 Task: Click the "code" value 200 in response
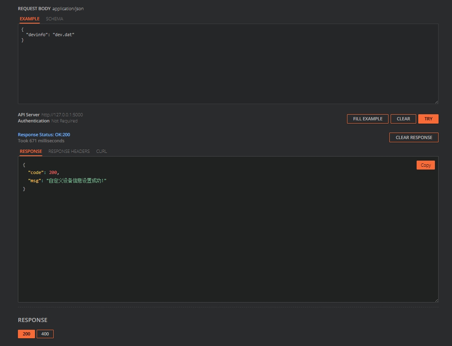coord(53,173)
